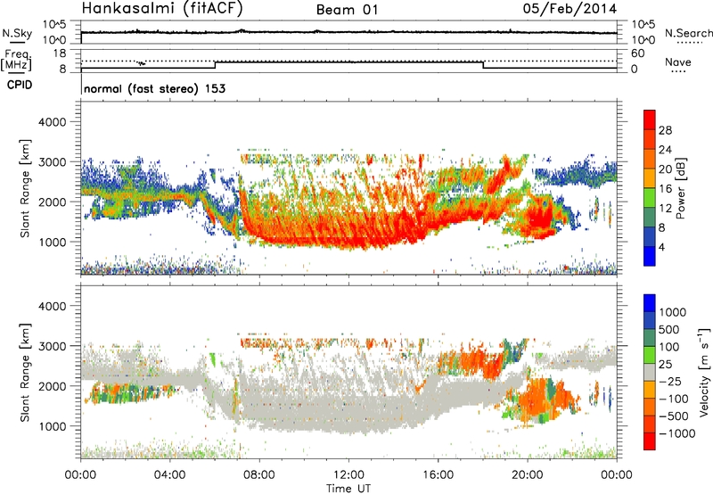
Task: Pick the top red segment of Power color bar
Action: pyautogui.click(x=650, y=120)
